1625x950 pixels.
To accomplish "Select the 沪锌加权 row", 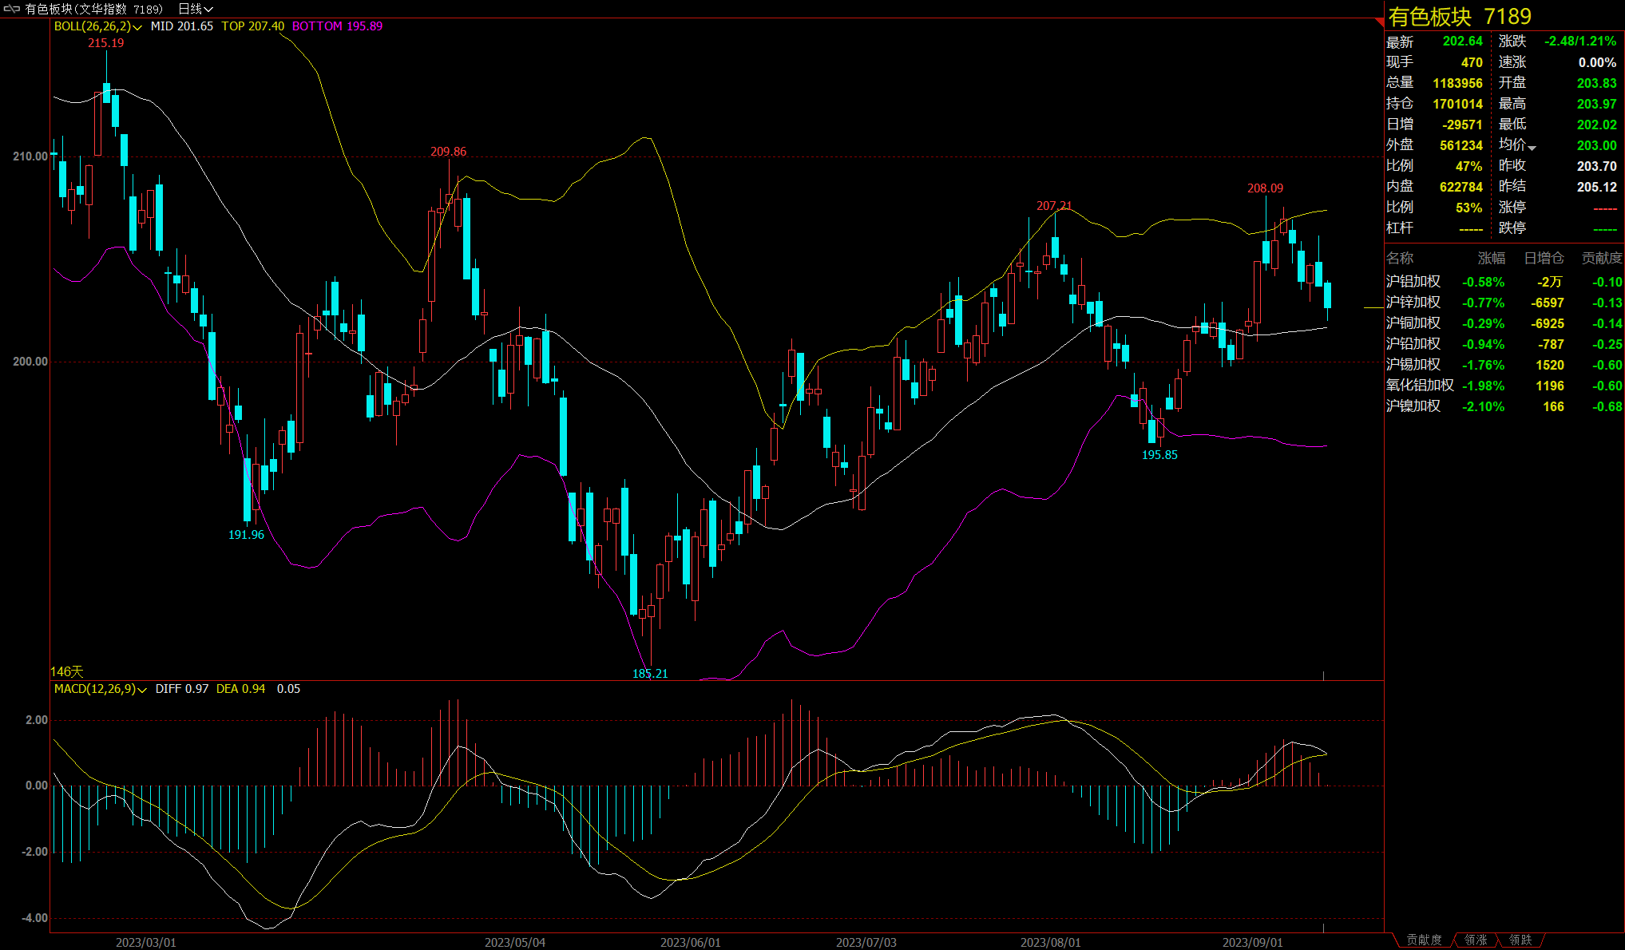I will 1504,303.
